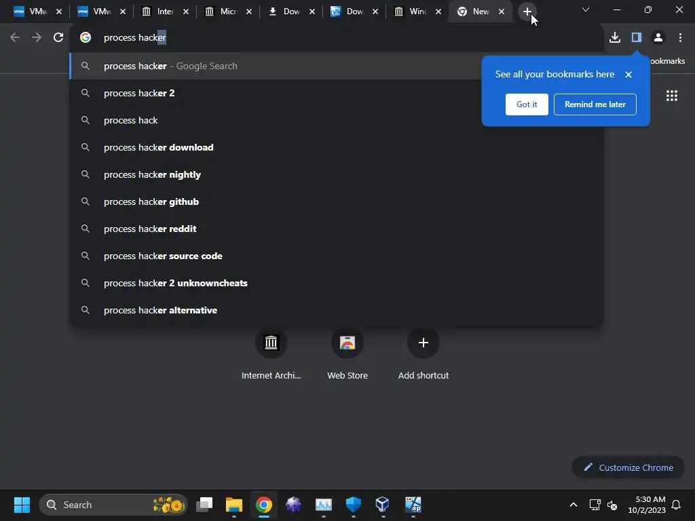The image size is (695, 521).
Task: Close the first VMw tab
Action: (59, 12)
